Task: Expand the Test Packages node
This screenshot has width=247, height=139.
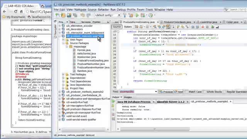Action: point(63,75)
